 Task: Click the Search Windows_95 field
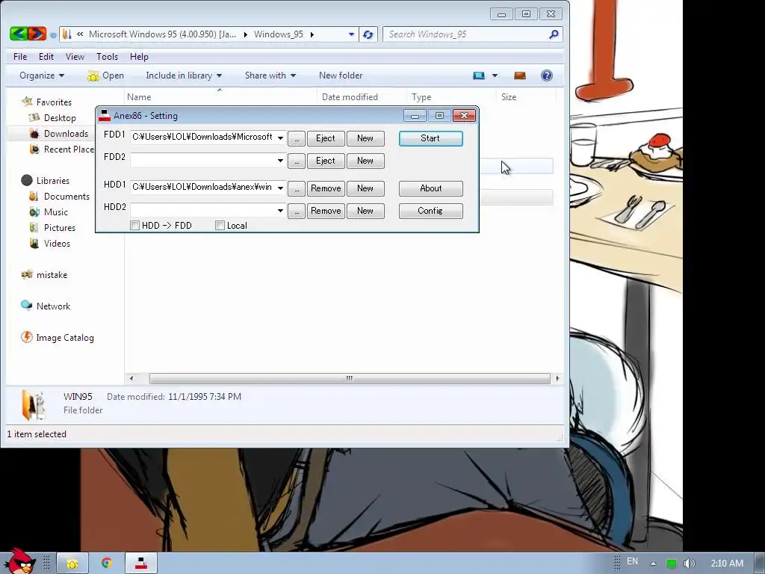[x=468, y=34]
